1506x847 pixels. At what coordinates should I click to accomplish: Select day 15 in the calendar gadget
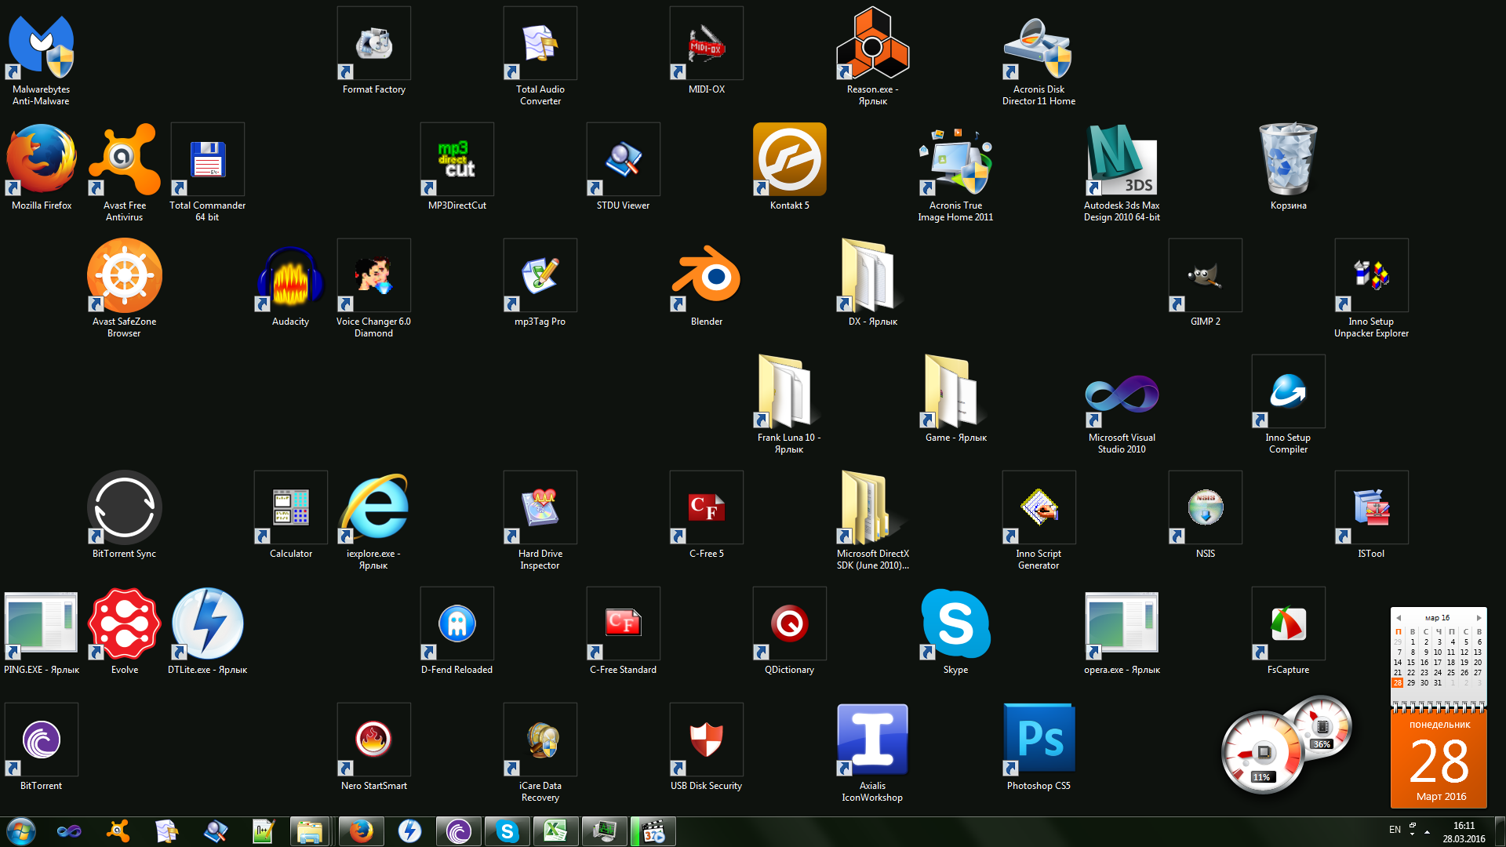(x=1411, y=663)
